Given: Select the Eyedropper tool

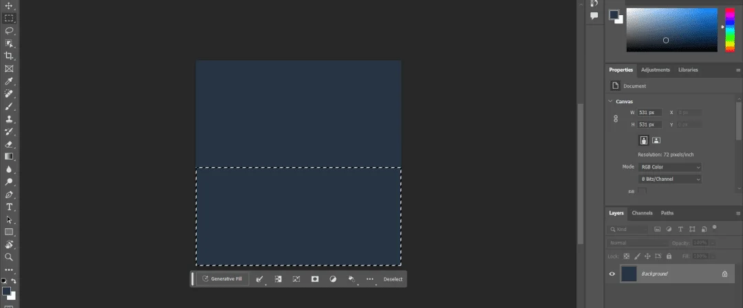Looking at the screenshot, I should [x=8, y=81].
